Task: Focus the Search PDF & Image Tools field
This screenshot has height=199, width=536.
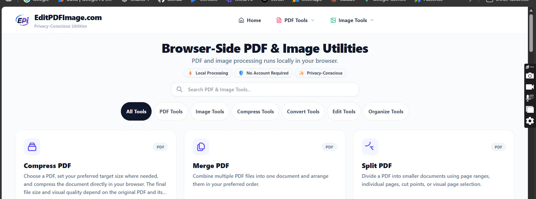Action: tap(265, 89)
